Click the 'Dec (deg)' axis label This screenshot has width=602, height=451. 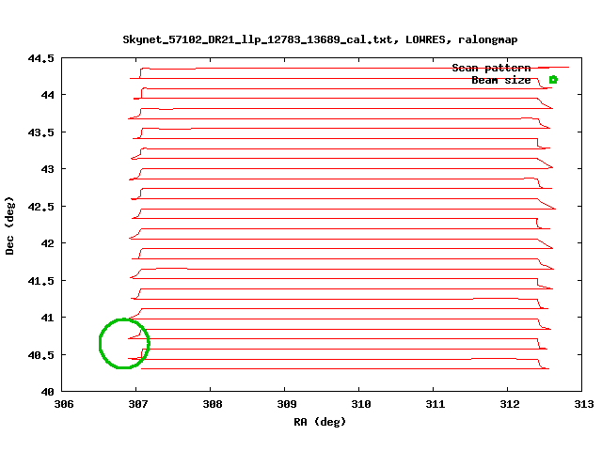pos(9,225)
